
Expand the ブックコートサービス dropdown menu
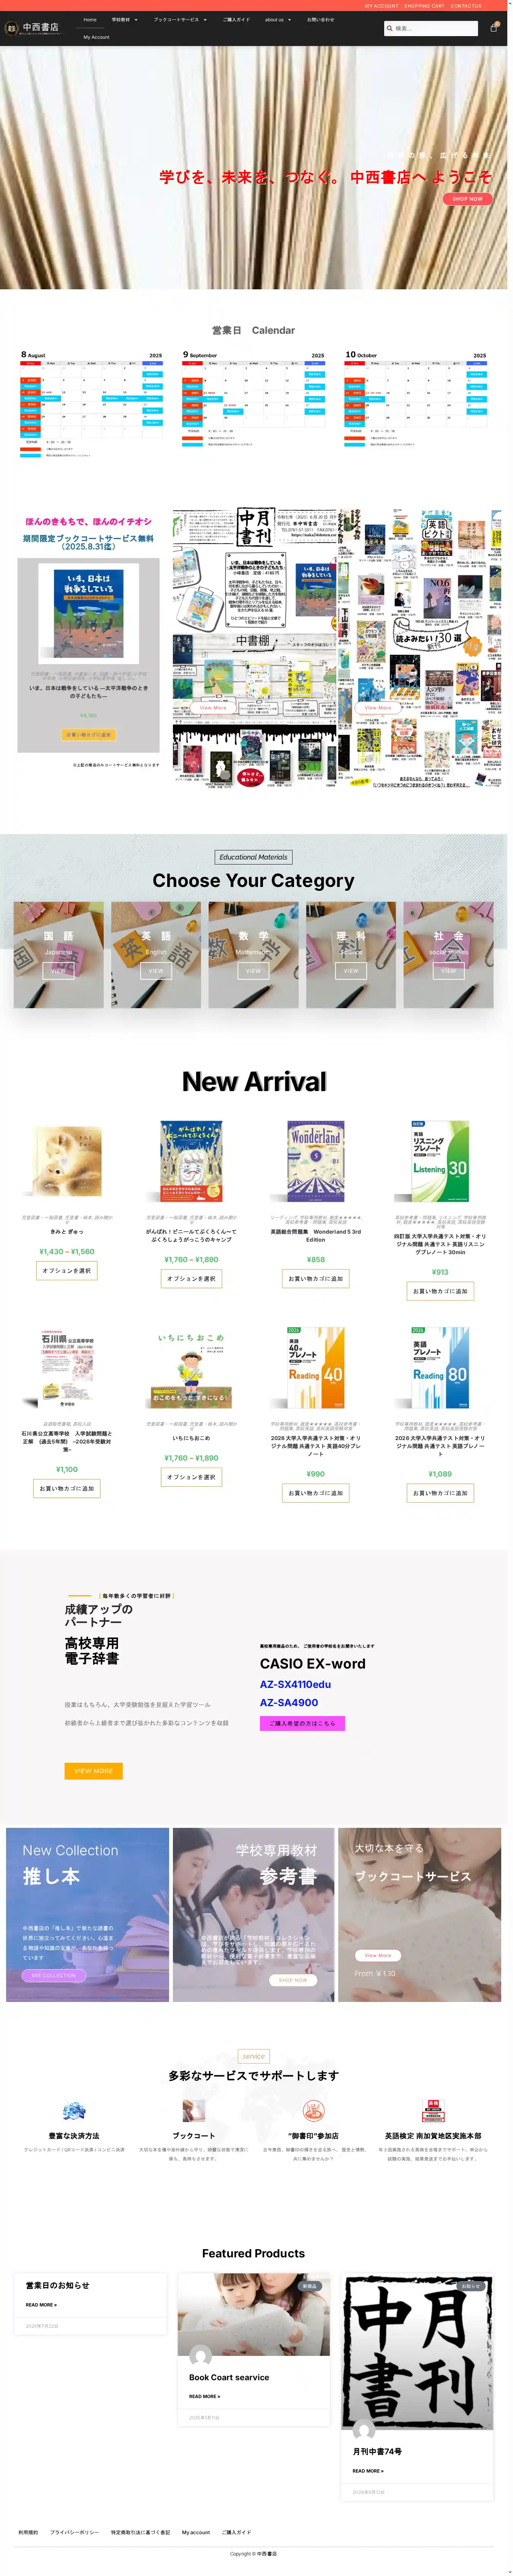(x=180, y=19)
